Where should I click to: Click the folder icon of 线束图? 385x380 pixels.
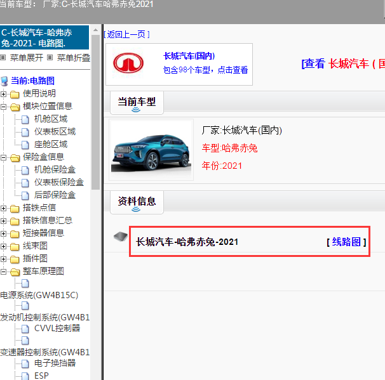tap(15, 246)
